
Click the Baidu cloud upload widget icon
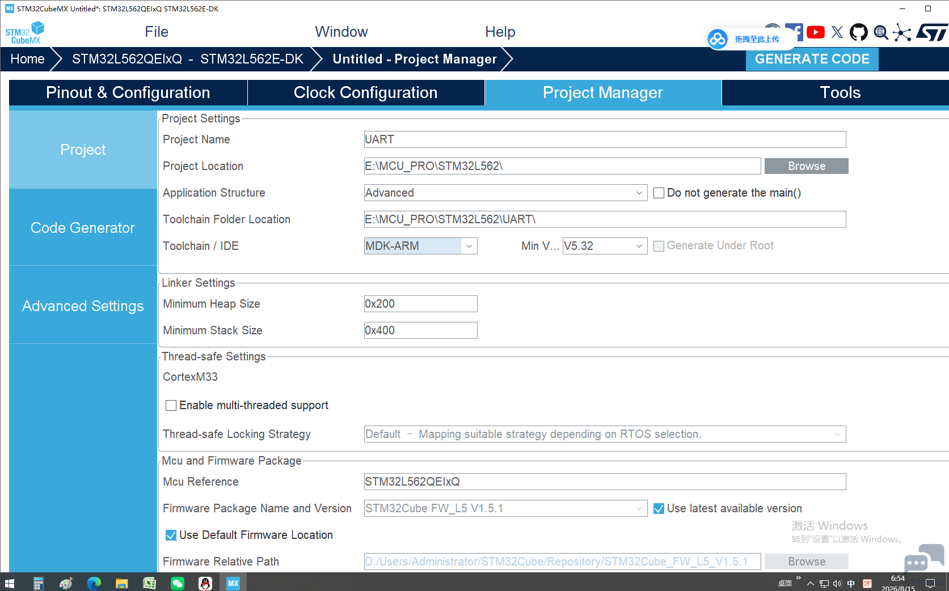718,39
